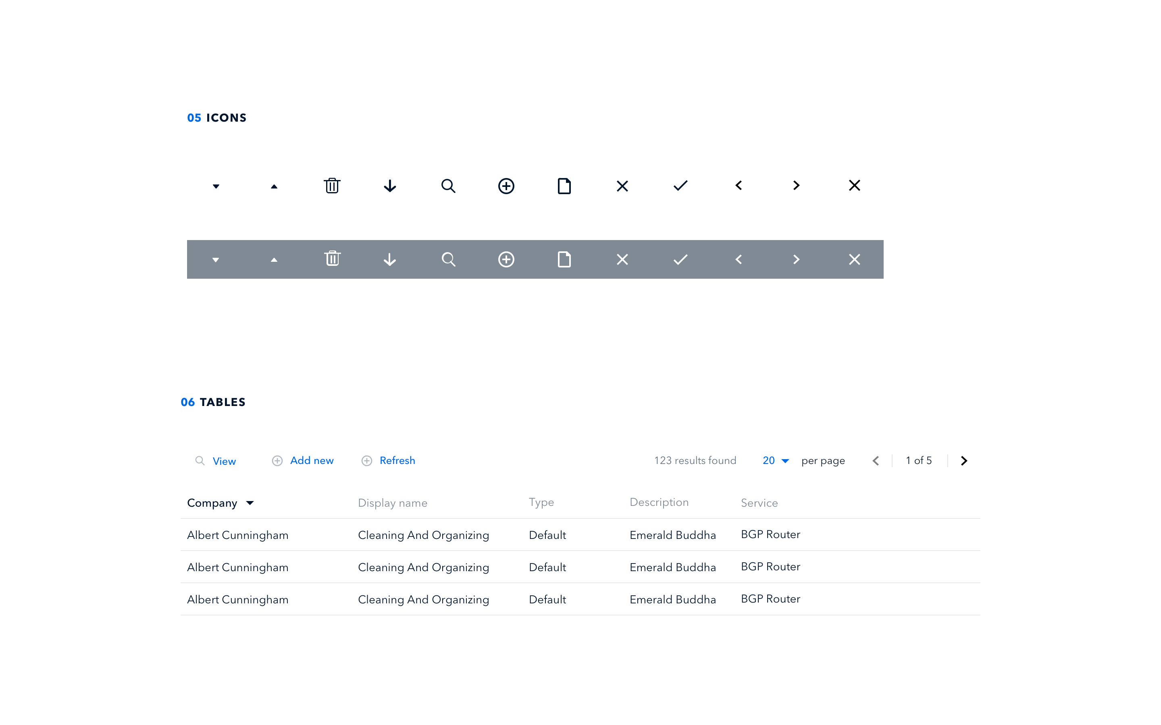Click the checkmark/confirm icon

pyautogui.click(x=680, y=185)
